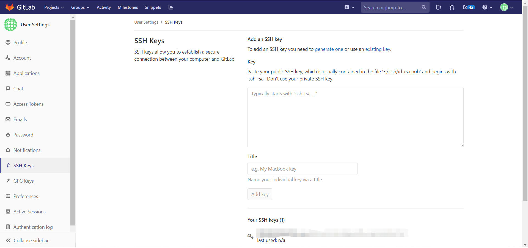This screenshot has width=528, height=248.
Task: Click the SSH Keys key icon in sidebar
Action: pyautogui.click(x=8, y=165)
